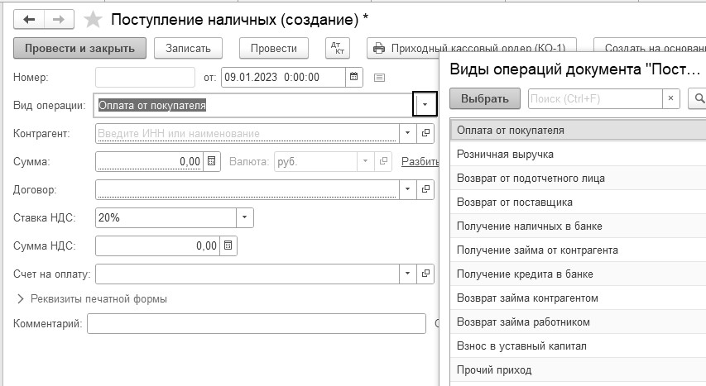Expand the Вид операции dropdown
Image resolution: width=706 pixels, height=386 pixels.
[425, 105]
